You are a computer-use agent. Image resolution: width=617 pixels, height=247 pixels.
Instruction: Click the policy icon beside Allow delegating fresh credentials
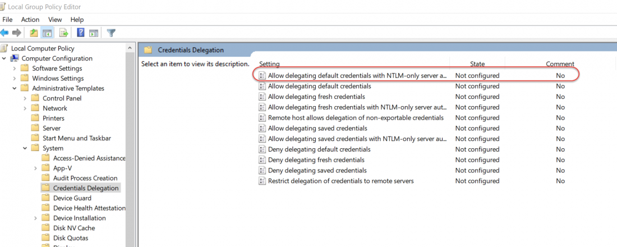coord(262,97)
